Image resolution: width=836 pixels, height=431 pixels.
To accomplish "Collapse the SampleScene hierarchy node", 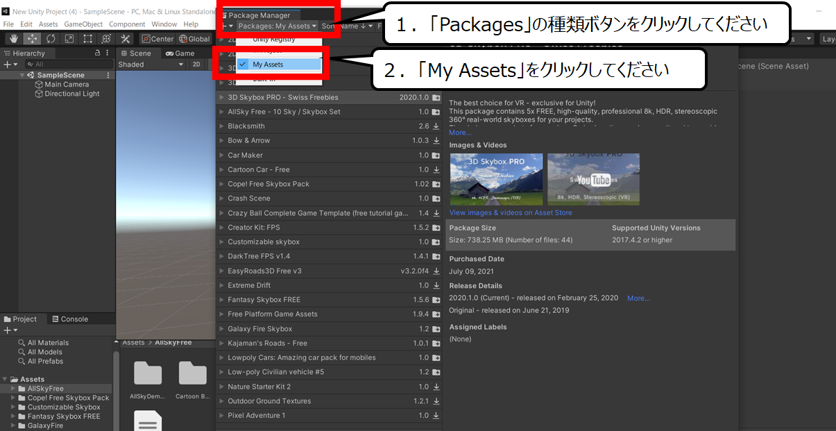I will tap(22, 75).
